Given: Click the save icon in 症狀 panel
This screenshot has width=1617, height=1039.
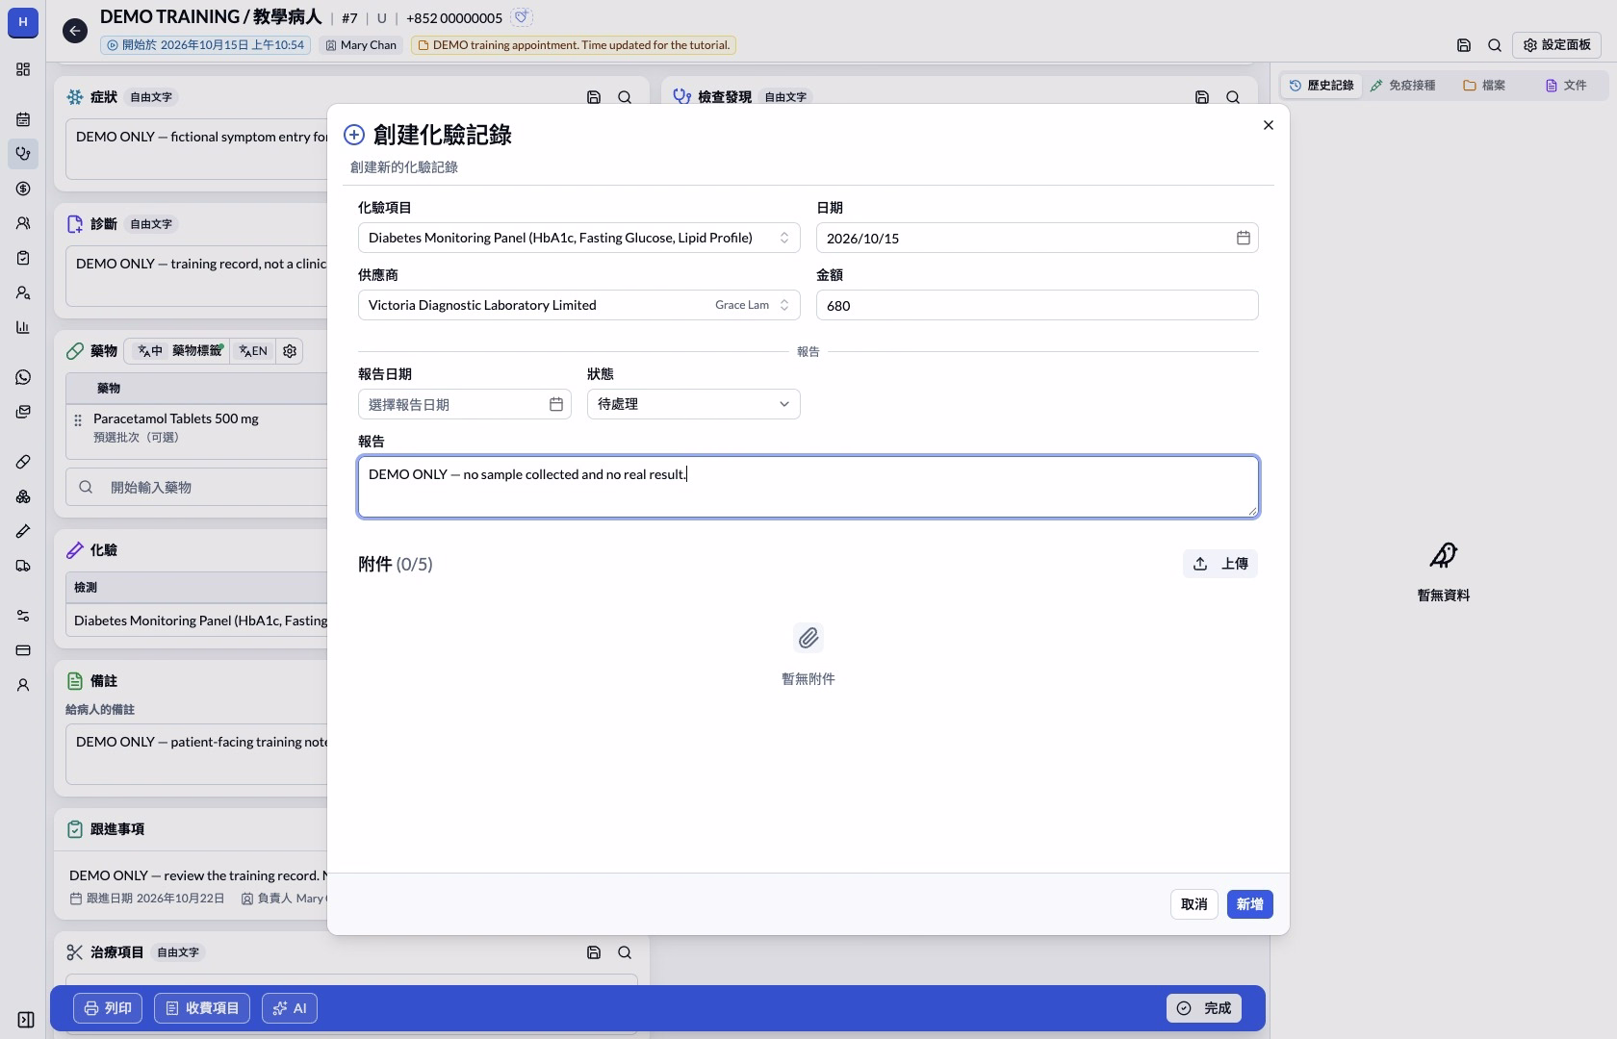Looking at the screenshot, I should pyautogui.click(x=594, y=97).
